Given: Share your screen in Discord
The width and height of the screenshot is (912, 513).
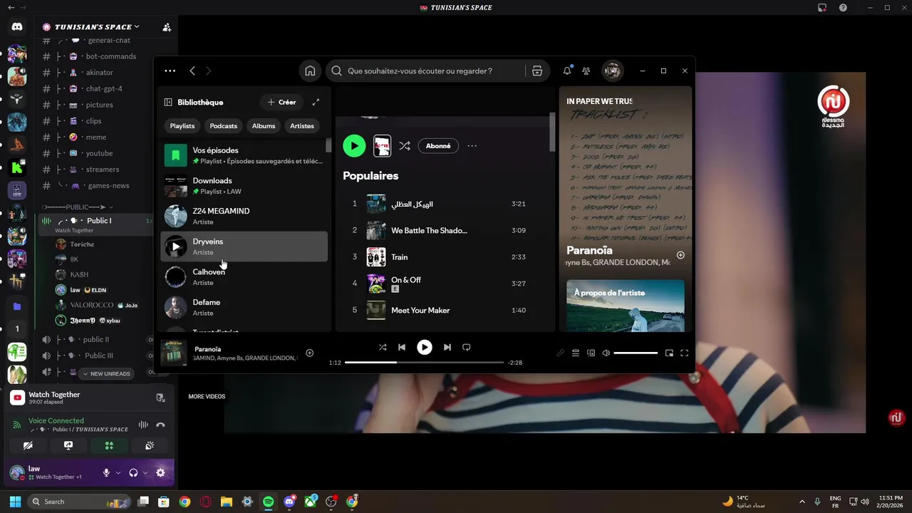Looking at the screenshot, I should tap(68, 445).
